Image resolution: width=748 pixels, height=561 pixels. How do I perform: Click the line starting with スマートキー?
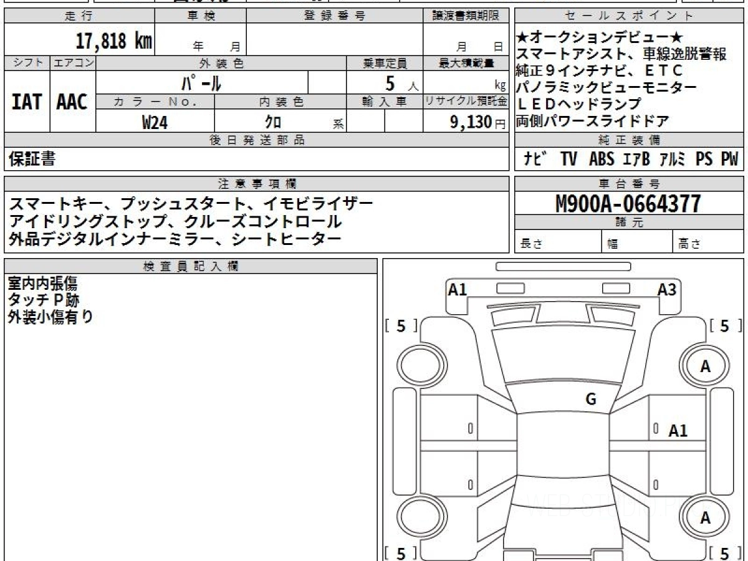coord(191,203)
